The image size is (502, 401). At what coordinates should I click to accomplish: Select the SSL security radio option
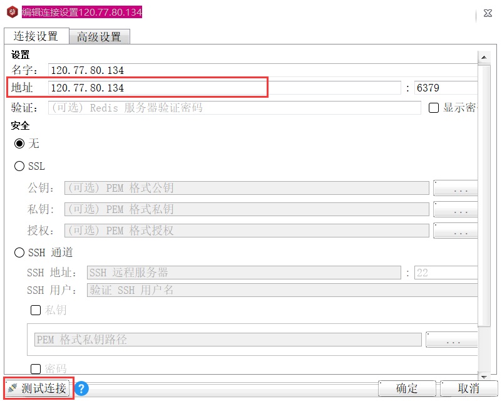pyautogui.click(x=19, y=166)
